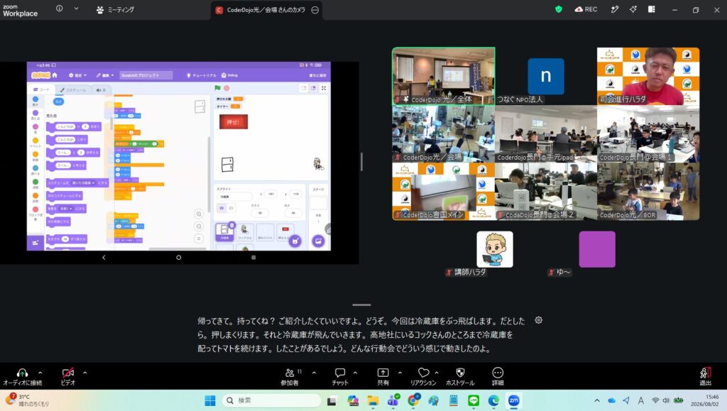Open the チャット chat panel
The height and width of the screenshot is (411, 727).
(x=340, y=377)
